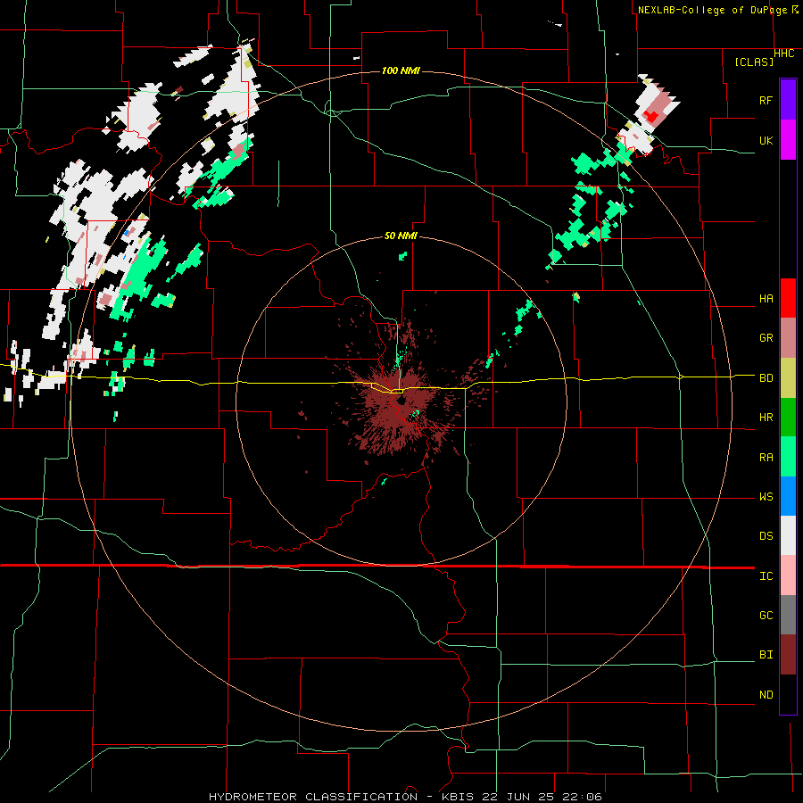The image size is (803, 803).
Task: Click the 22:06 time stamp
Action: pos(584,797)
